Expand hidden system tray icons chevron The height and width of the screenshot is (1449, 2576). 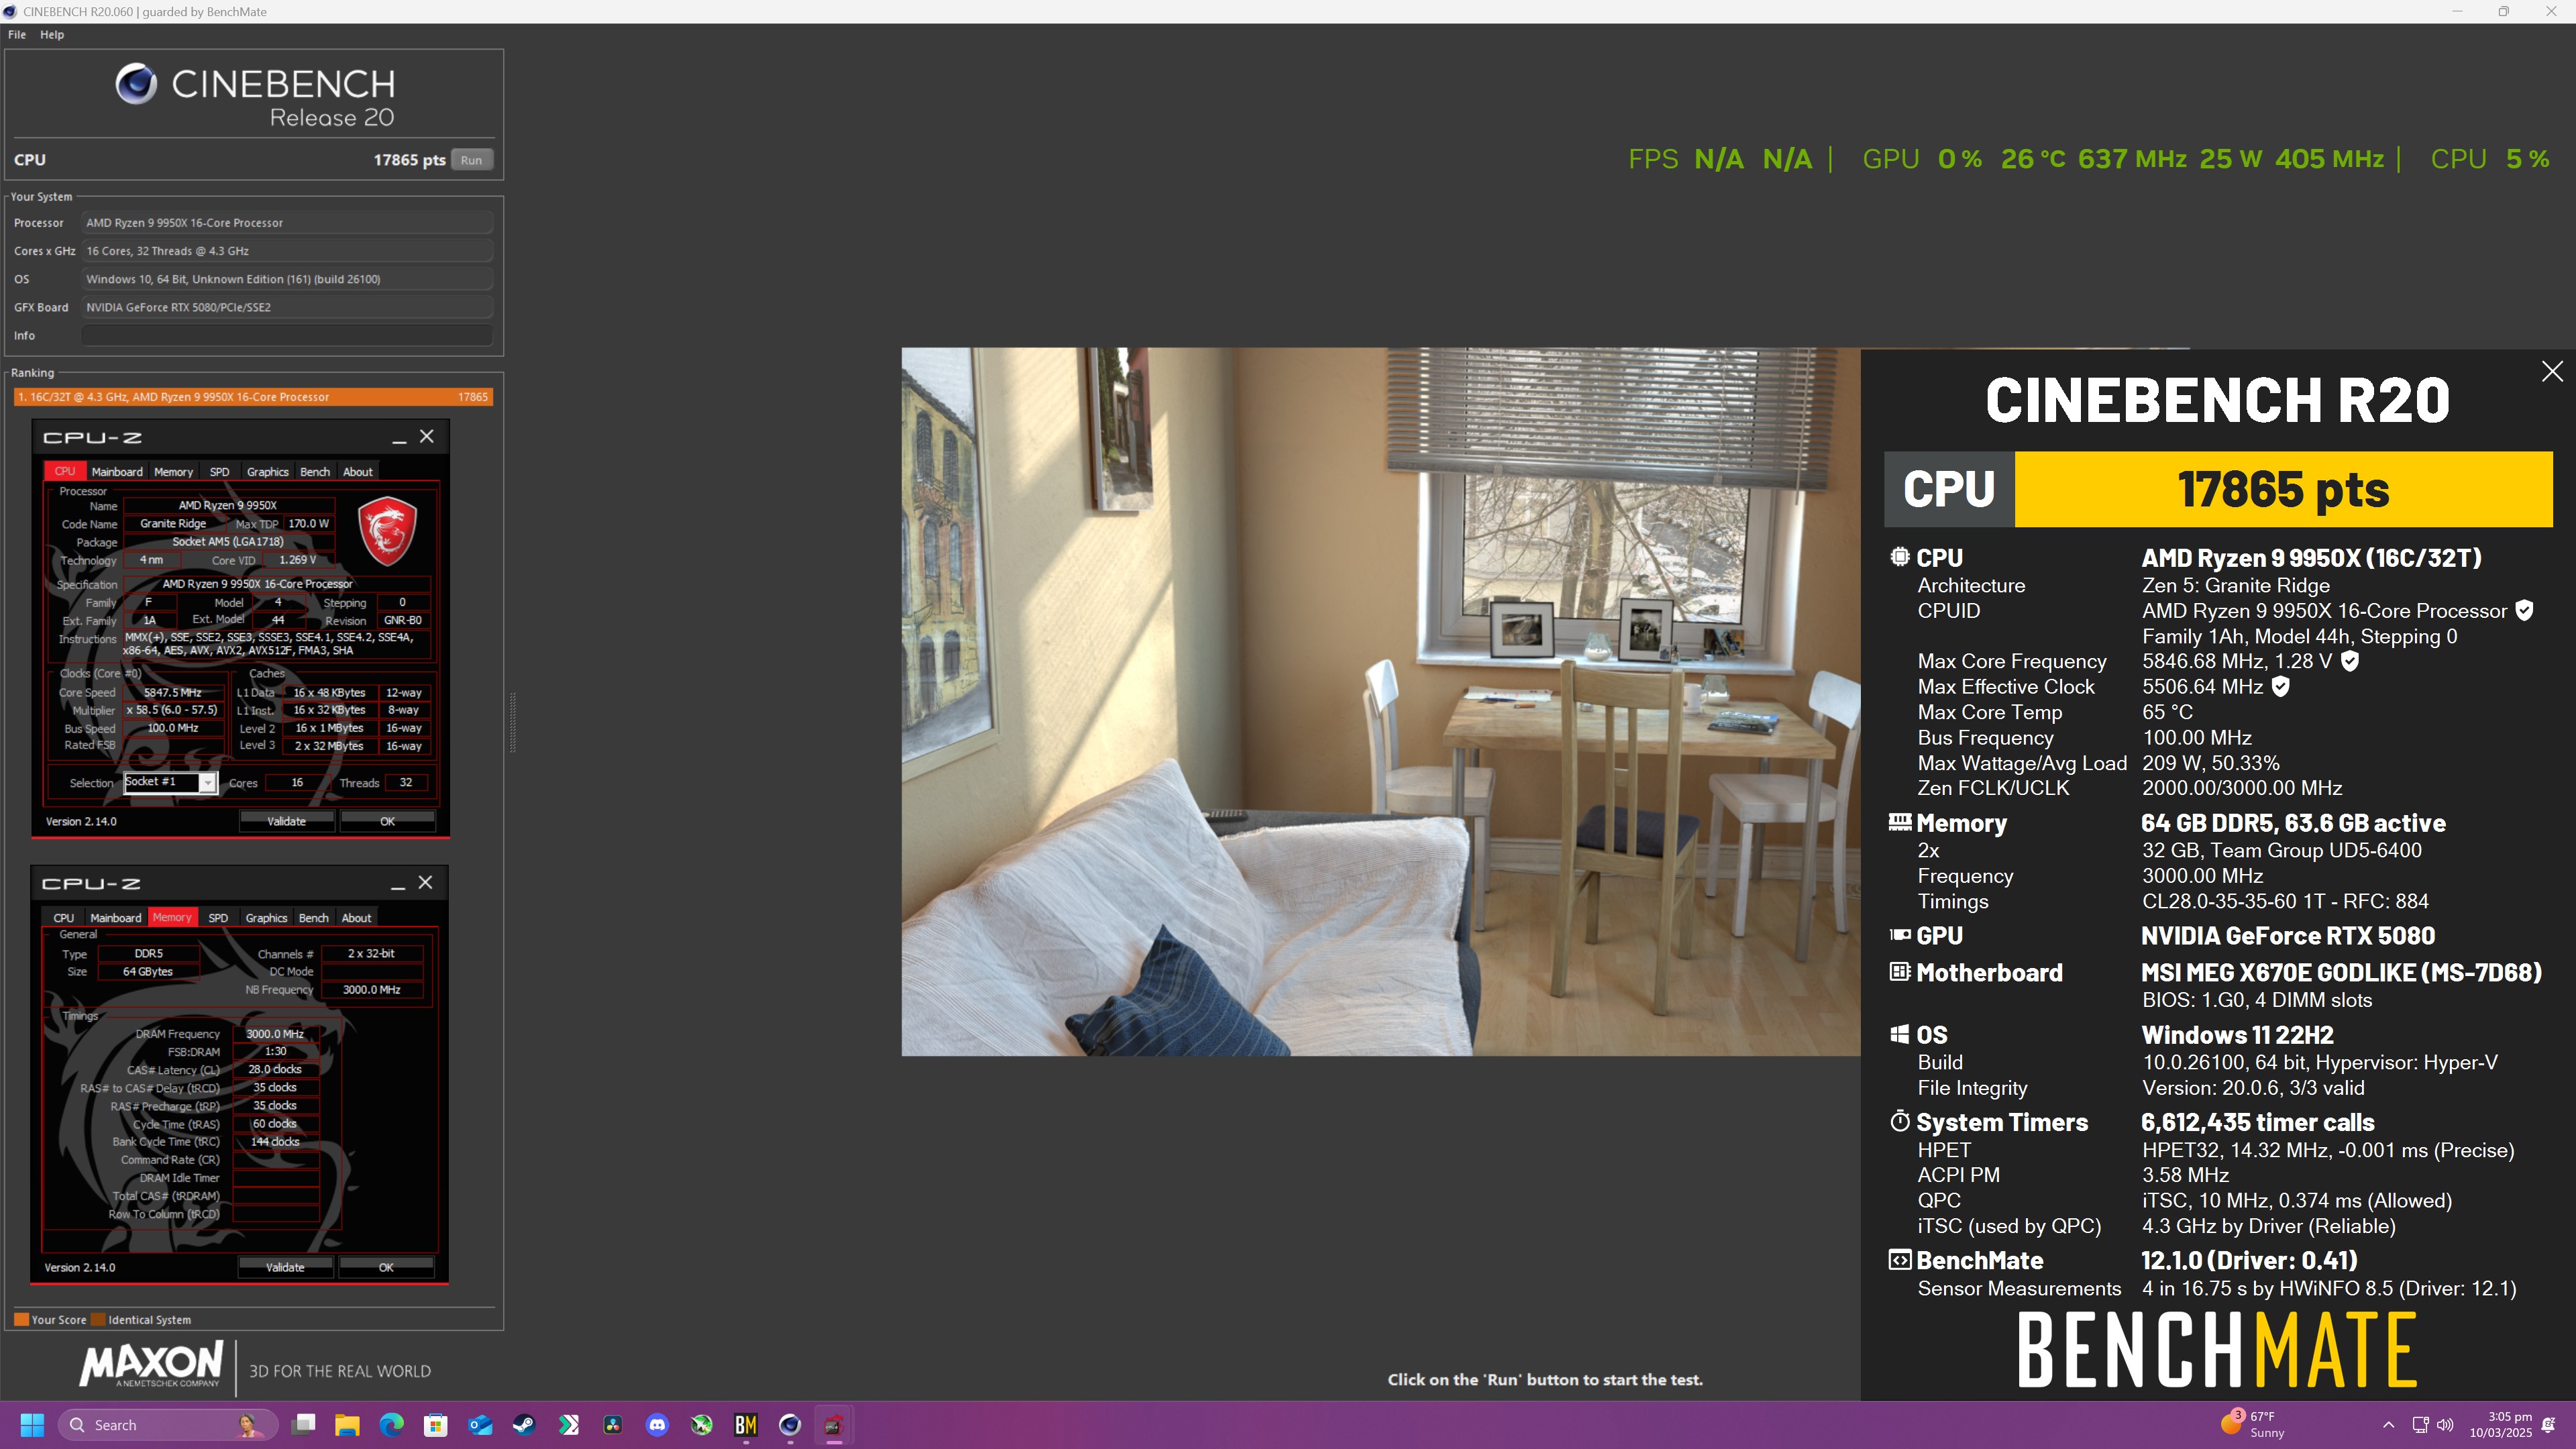pos(2389,1425)
